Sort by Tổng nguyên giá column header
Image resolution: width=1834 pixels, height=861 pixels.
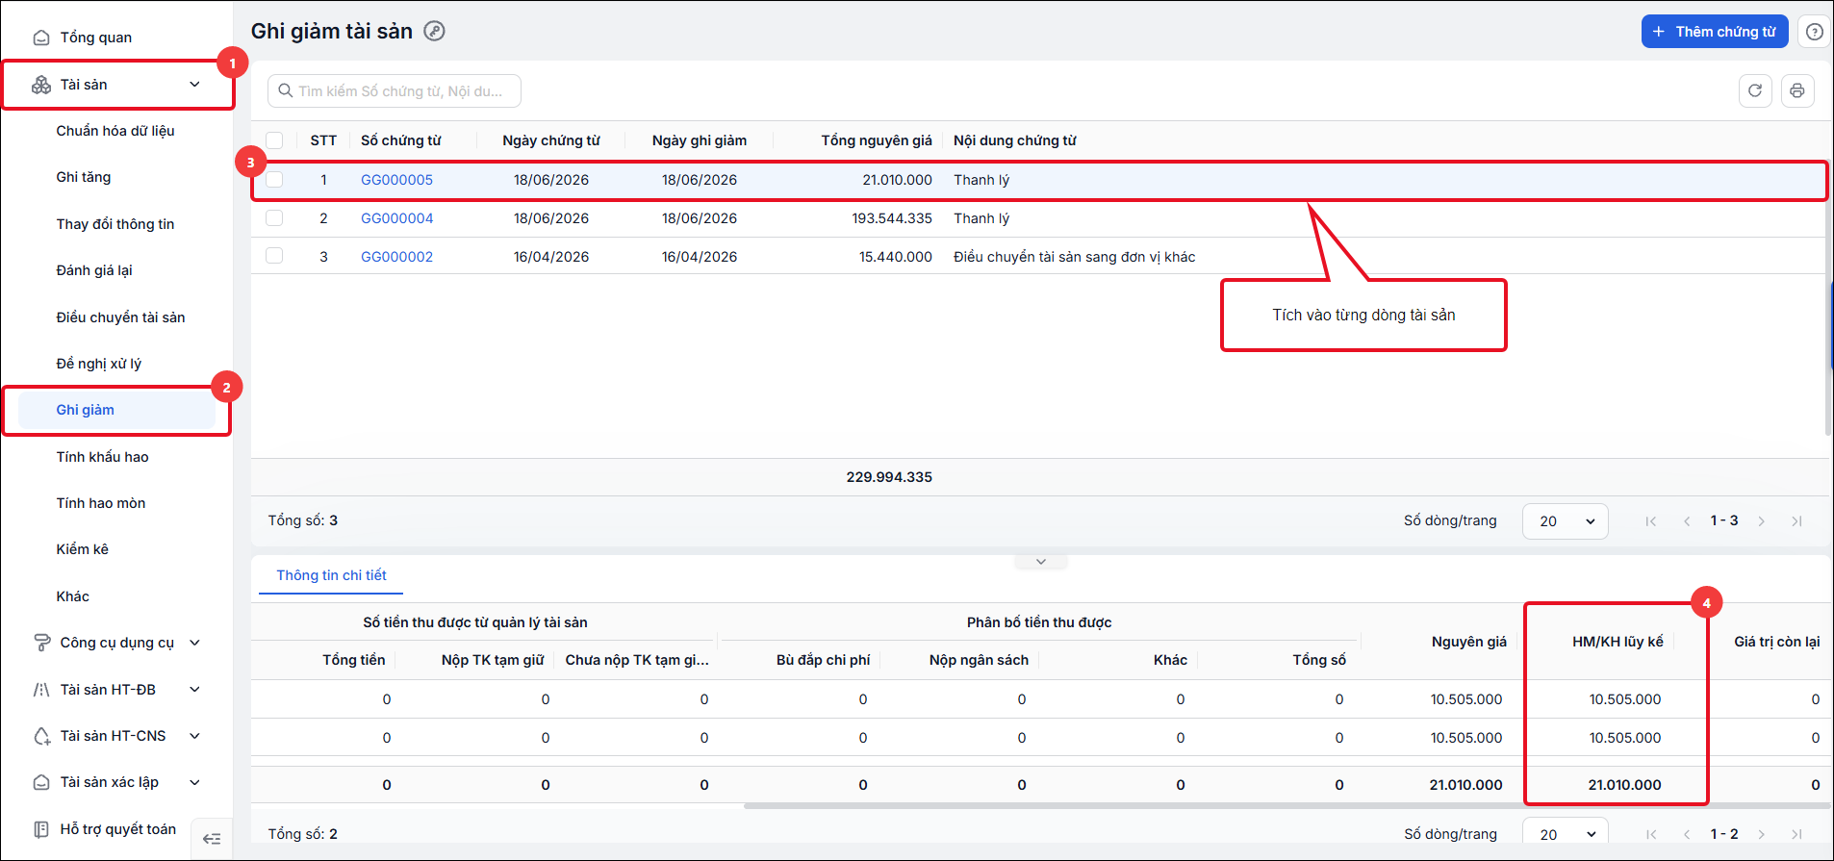pyautogui.click(x=877, y=140)
